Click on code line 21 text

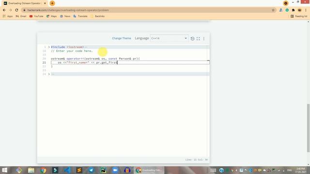coord(88,62)
